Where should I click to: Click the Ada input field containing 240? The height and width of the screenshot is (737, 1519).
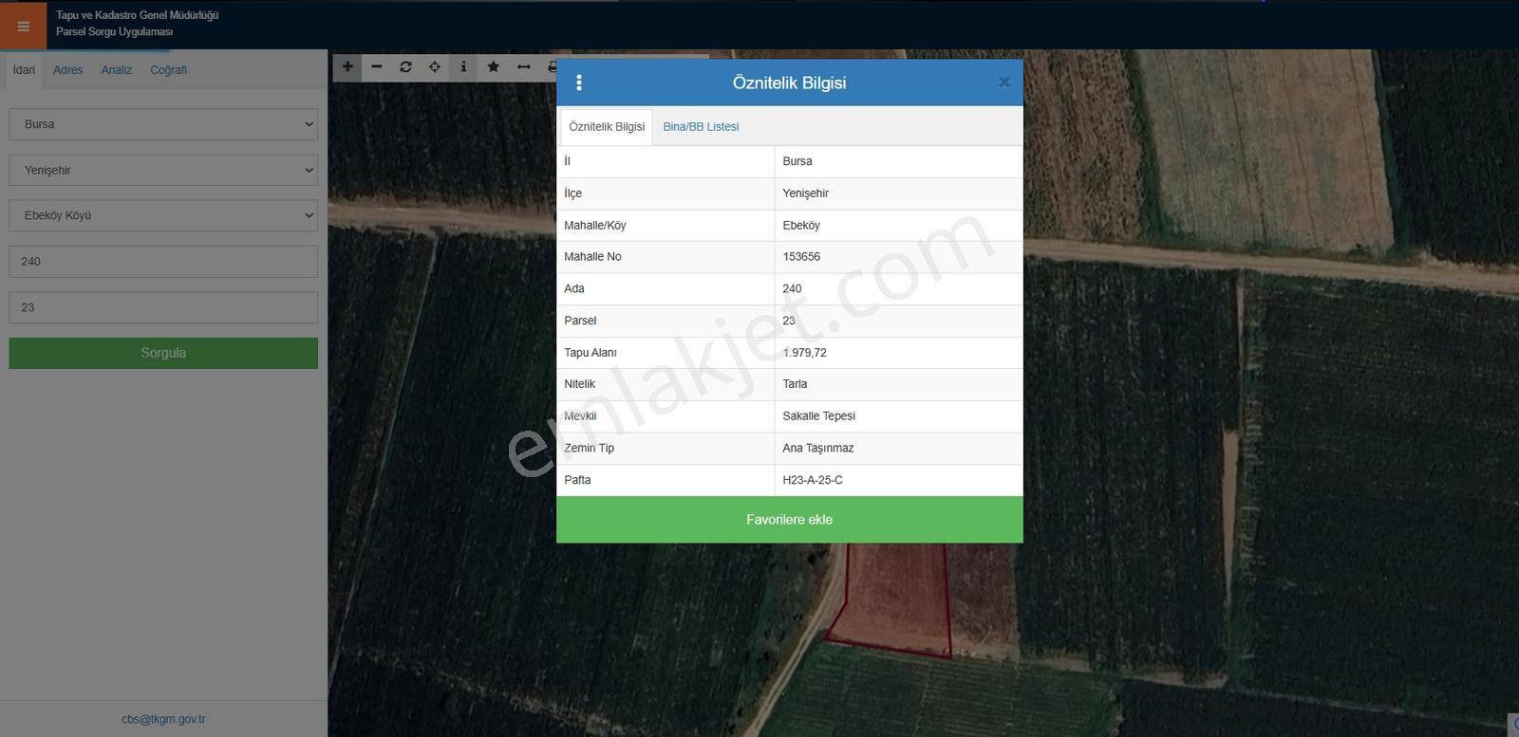(163, 262)
